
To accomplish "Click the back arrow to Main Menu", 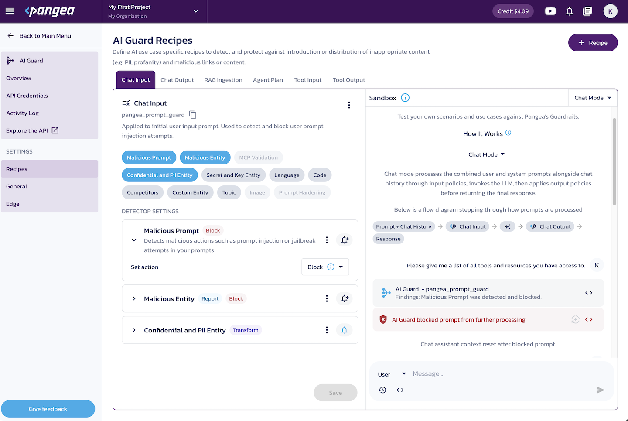I will click(10, 36).
